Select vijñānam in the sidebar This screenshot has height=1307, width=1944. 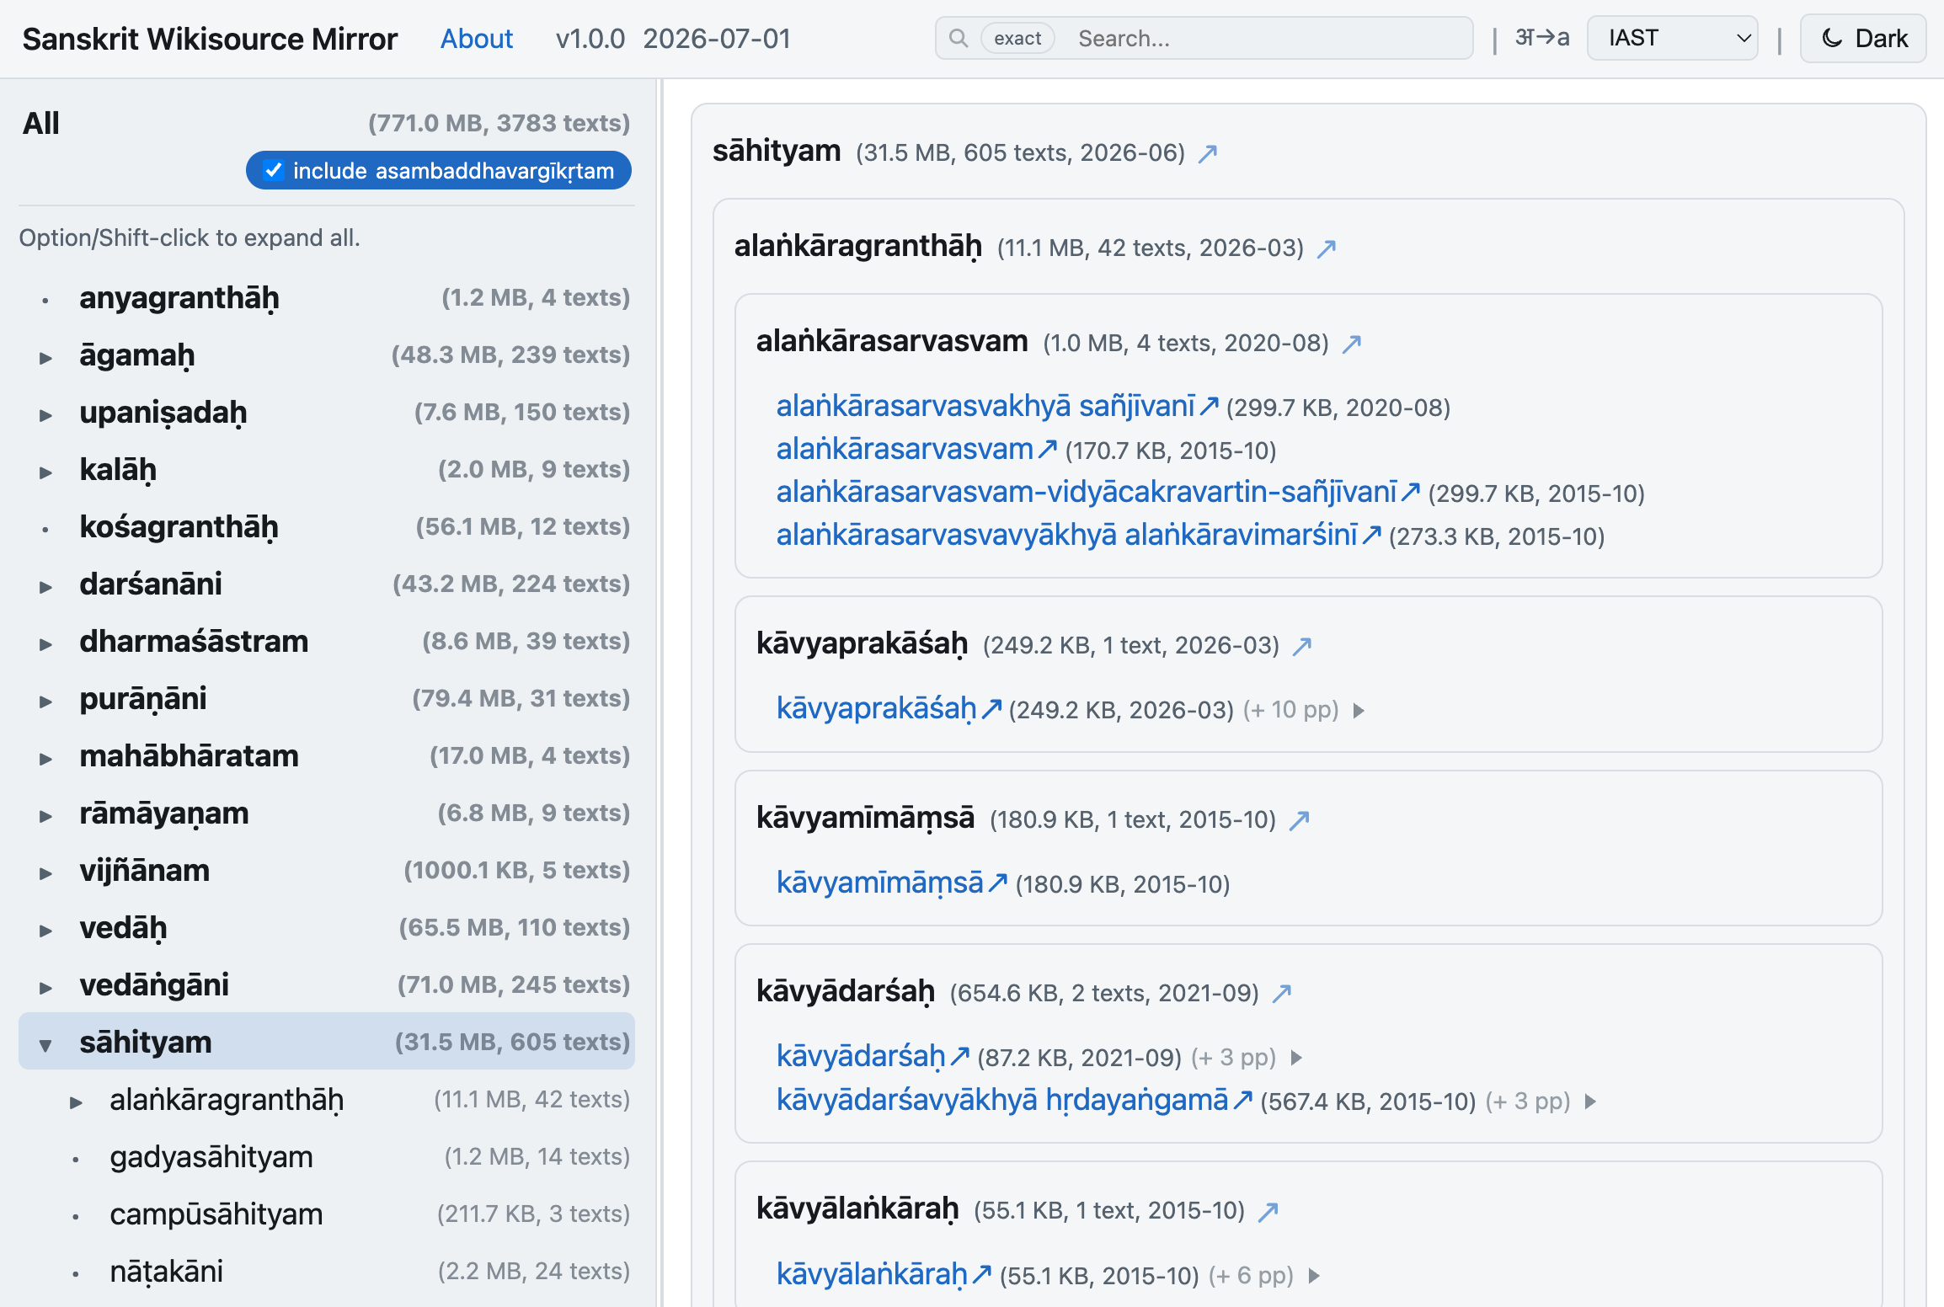click(145, 872)
